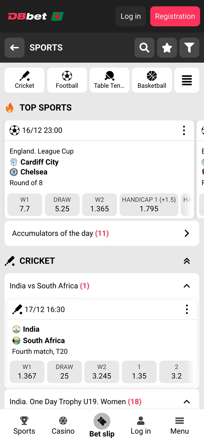Click the Registration button
The width and height of the screenshot is (204, 444).
[175, 16]
